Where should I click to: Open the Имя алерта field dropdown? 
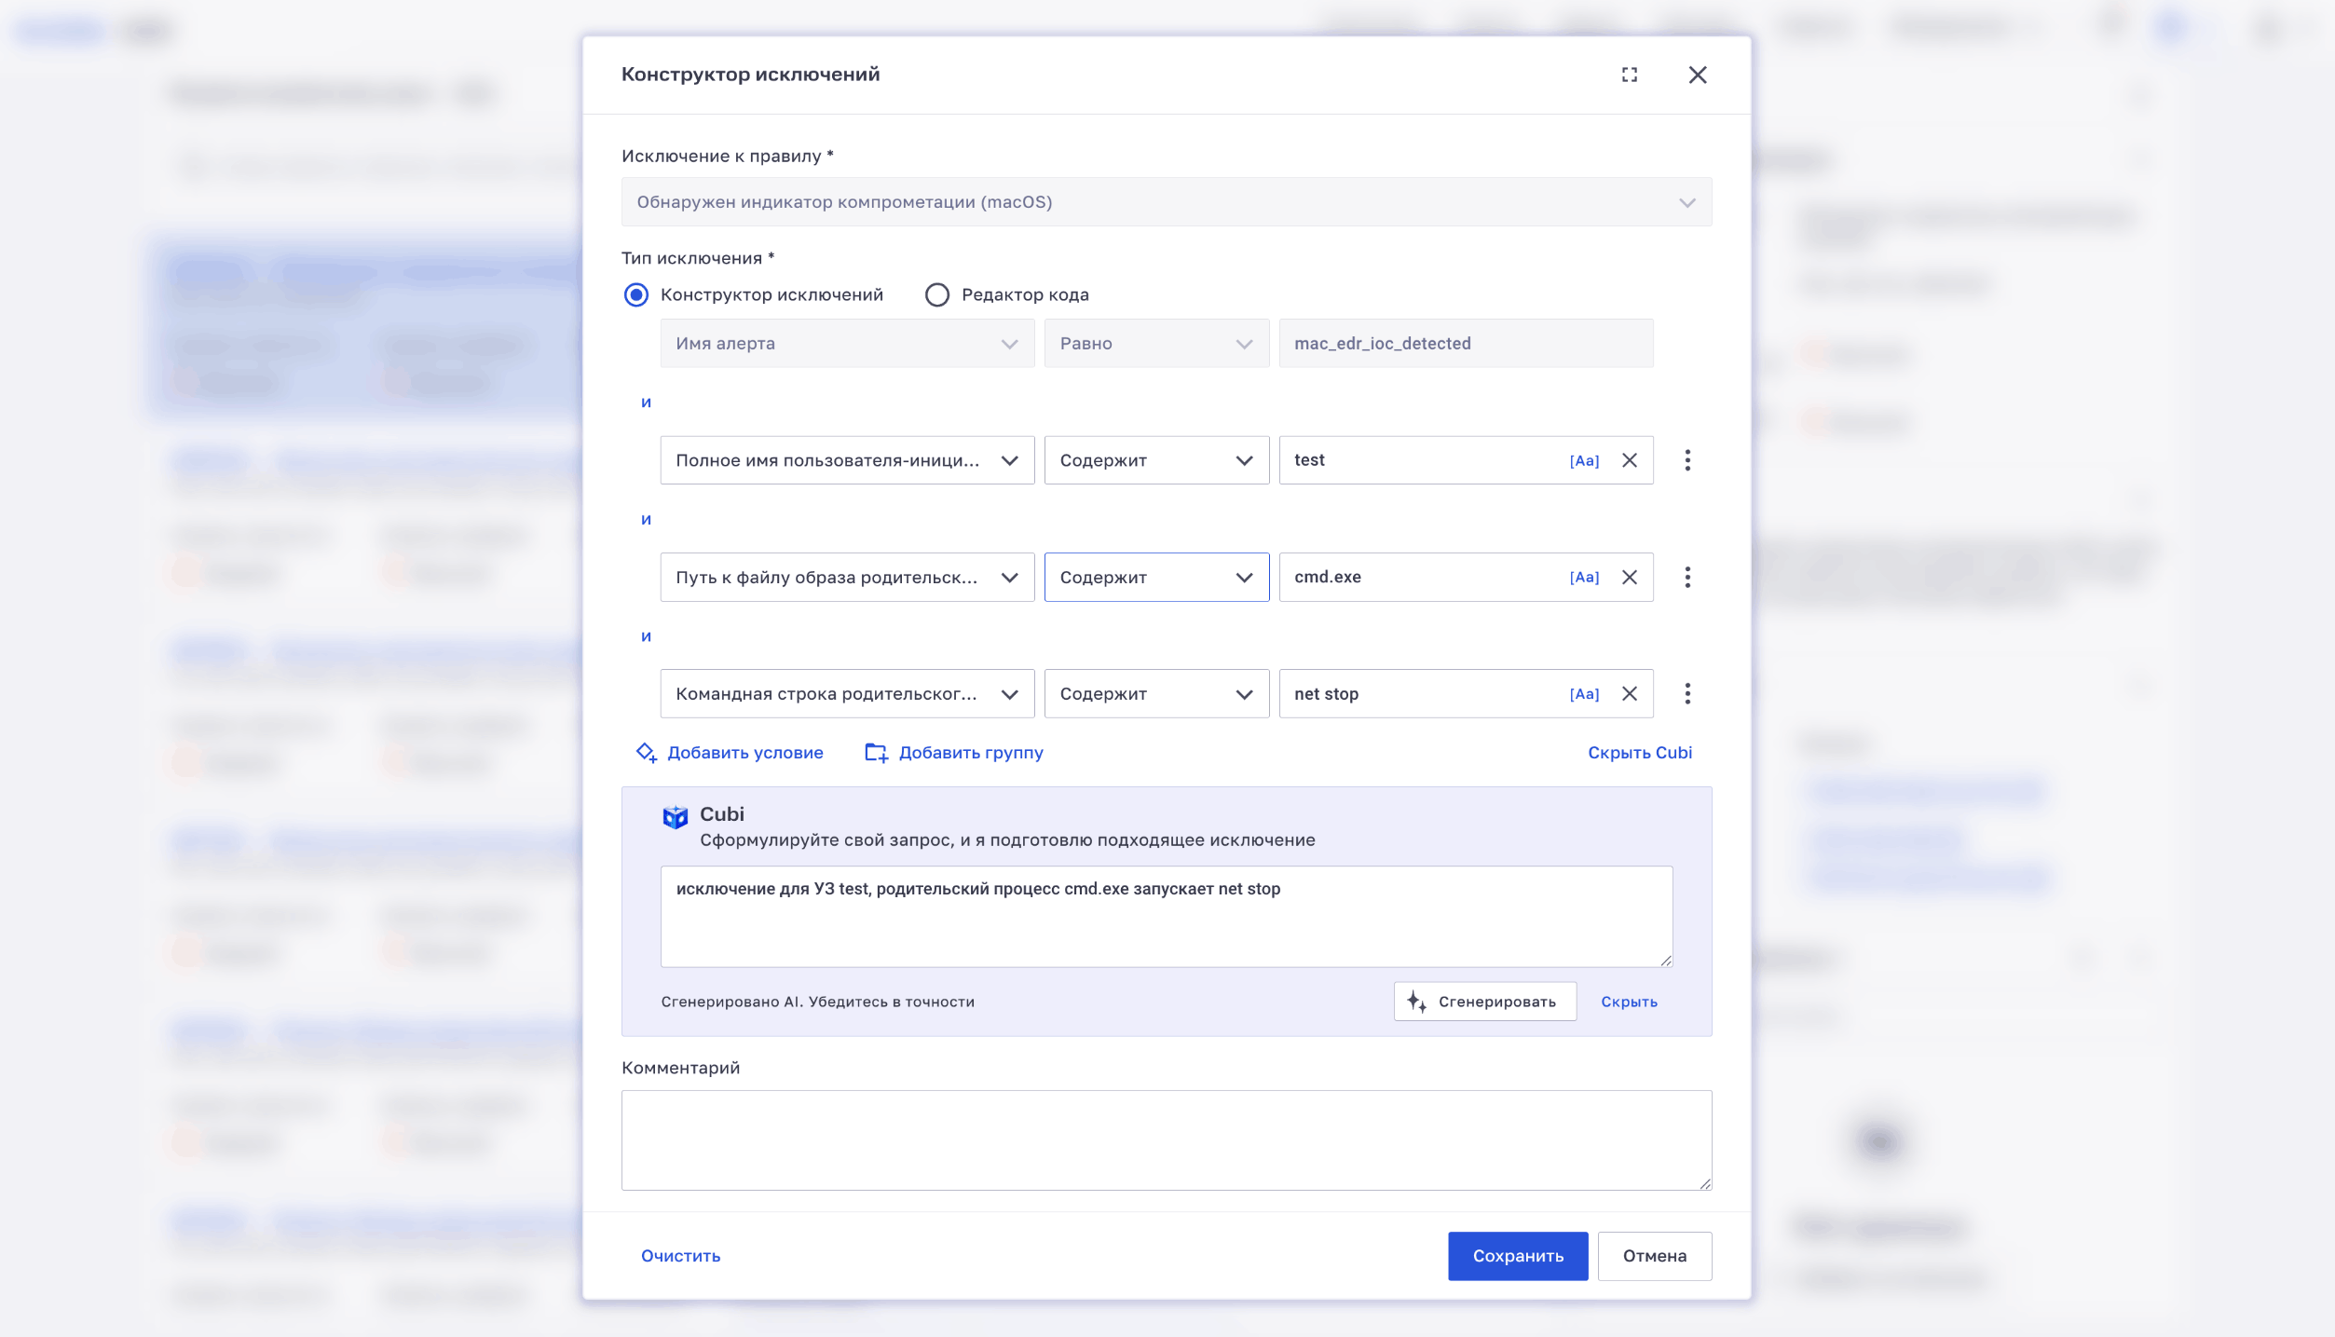847,344
